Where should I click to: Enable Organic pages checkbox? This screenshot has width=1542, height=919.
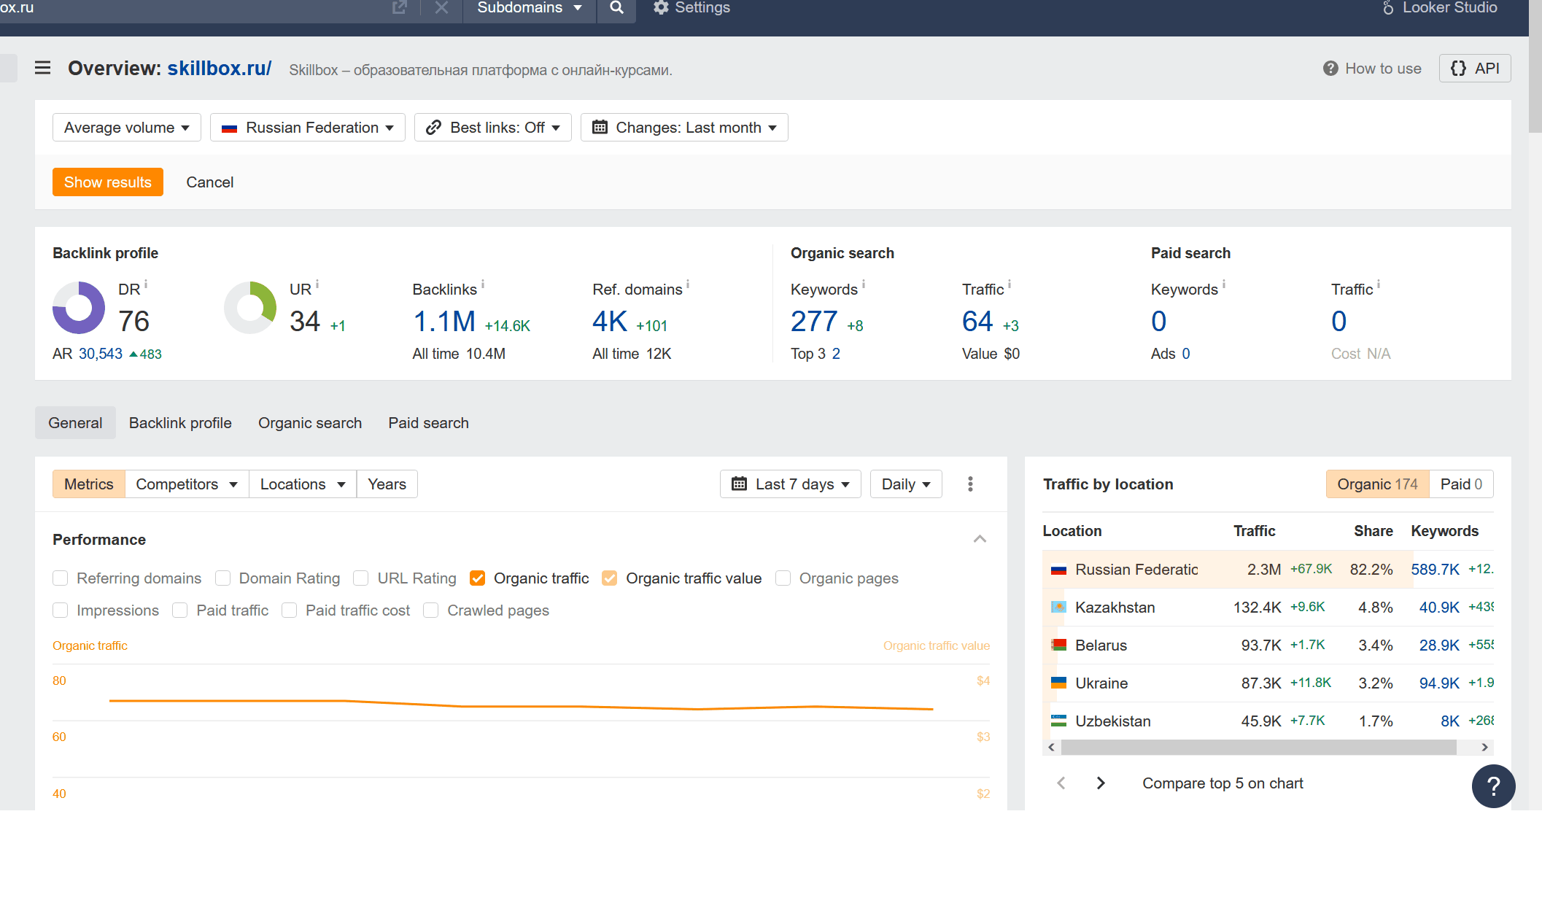(783, 578)
